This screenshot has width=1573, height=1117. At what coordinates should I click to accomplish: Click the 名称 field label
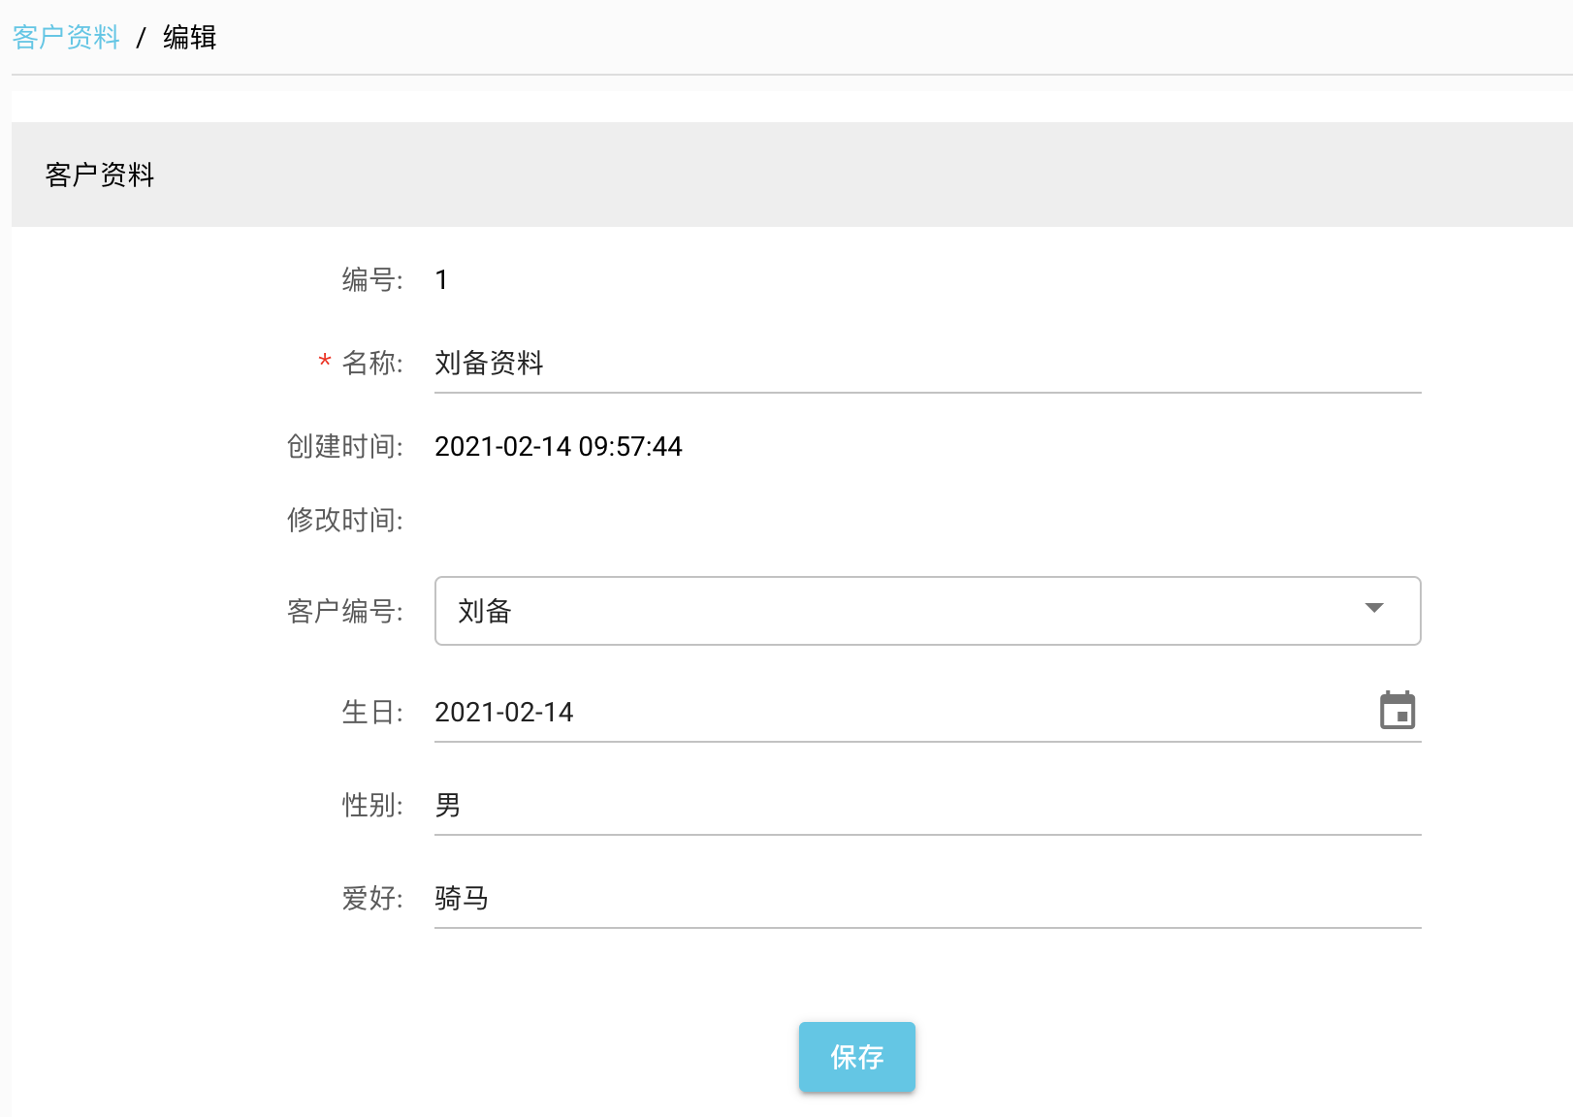(x=371, y=364)
